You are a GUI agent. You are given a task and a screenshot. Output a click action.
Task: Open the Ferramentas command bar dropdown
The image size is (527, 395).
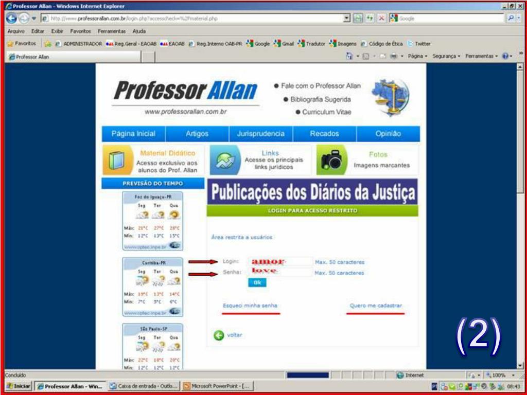(481, 57)
